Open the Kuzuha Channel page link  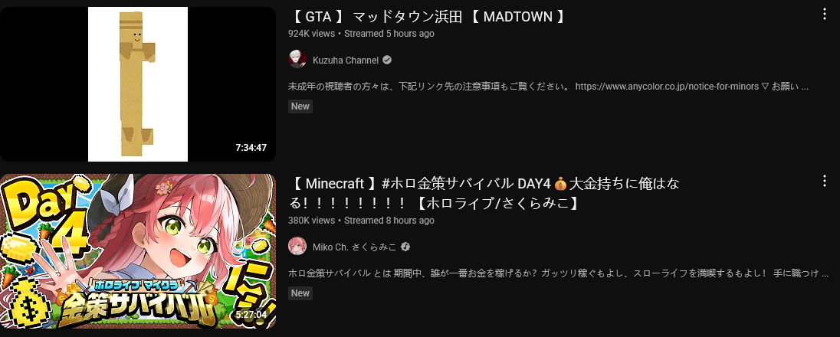346,60
